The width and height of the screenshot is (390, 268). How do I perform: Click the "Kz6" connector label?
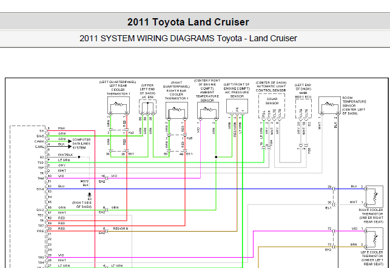(189, 138)
